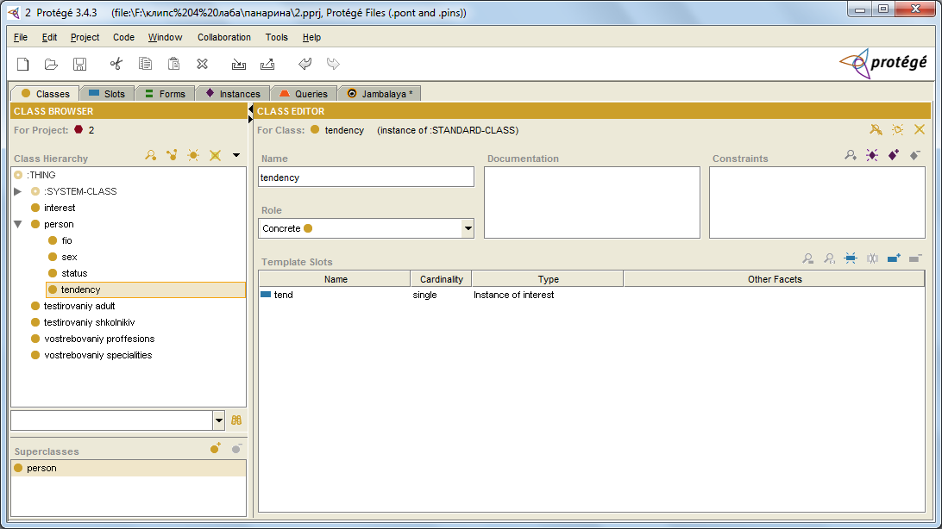Remove superclass icon

(236, 449)
